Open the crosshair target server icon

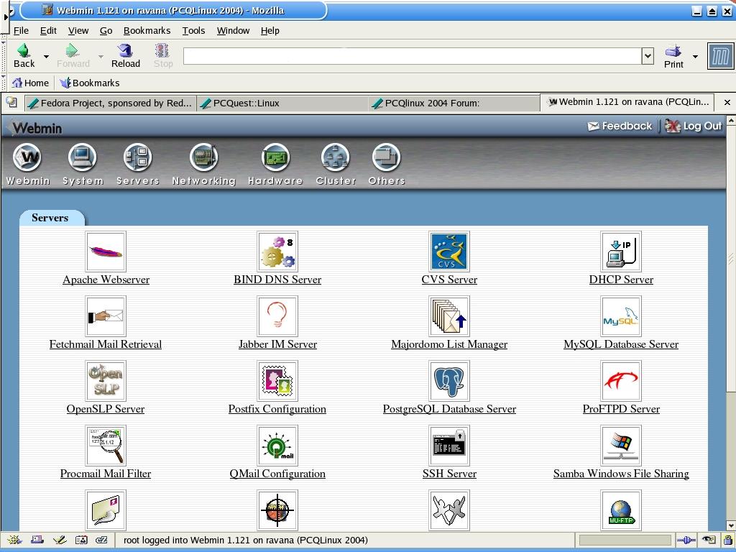277,510
